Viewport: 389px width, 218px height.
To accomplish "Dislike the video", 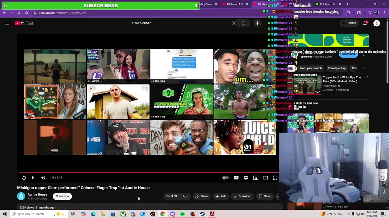I will tap(185, 196).
